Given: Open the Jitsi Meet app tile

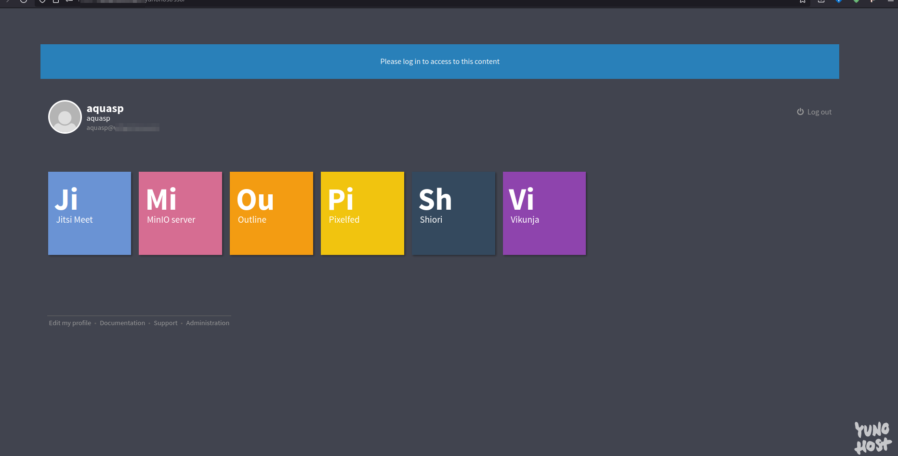Looking at the screenshot, I should tap(90, 213).
